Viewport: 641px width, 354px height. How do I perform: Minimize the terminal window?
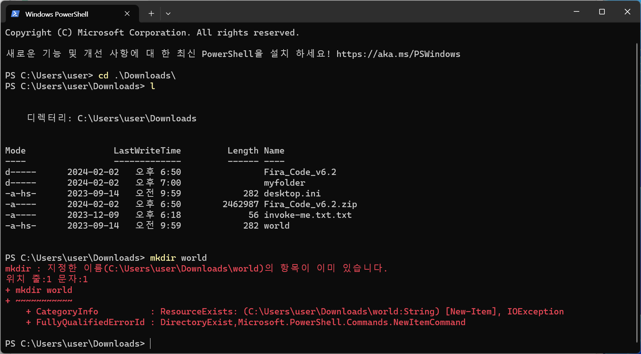pyautogui.click(x=576, y=12)
